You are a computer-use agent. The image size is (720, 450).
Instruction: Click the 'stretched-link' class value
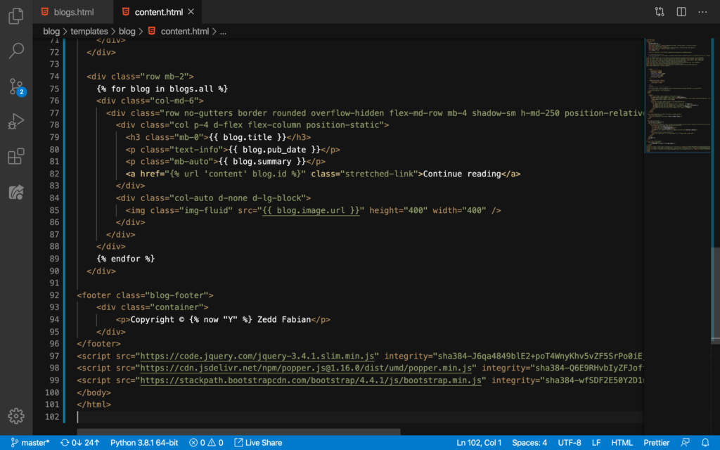point(379,174)
